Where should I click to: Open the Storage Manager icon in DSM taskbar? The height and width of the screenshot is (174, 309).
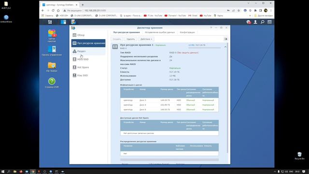point(73,22)
